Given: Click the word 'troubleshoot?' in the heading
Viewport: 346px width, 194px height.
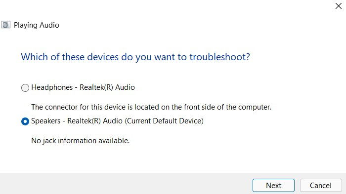Looking at the screenshot, I should 220,57.
